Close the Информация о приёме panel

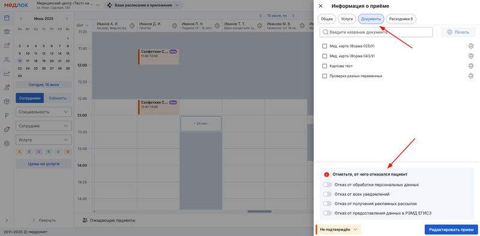click(320, 6)
